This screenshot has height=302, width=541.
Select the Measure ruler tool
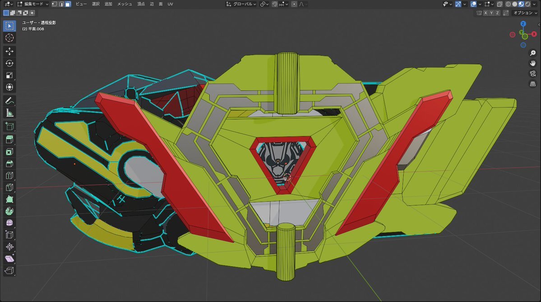point(9,113)
